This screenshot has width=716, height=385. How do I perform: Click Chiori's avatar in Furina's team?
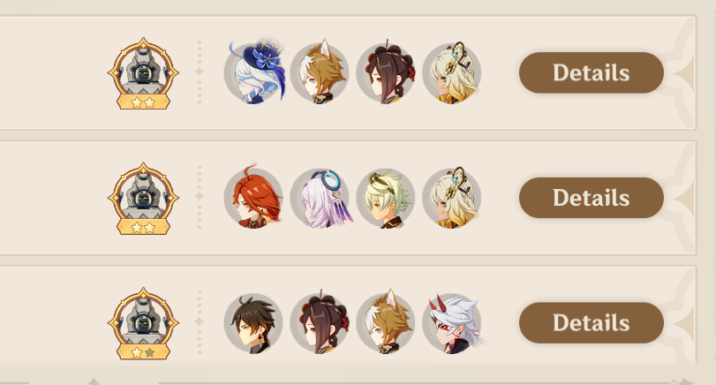[x=386, y=72]
